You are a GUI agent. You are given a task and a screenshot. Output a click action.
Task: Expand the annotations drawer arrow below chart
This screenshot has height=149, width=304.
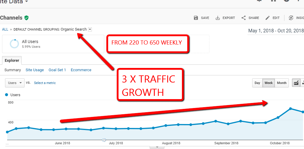157,147
